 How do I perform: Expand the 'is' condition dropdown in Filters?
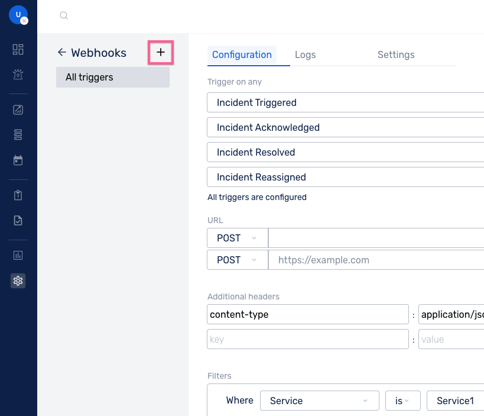402,401
